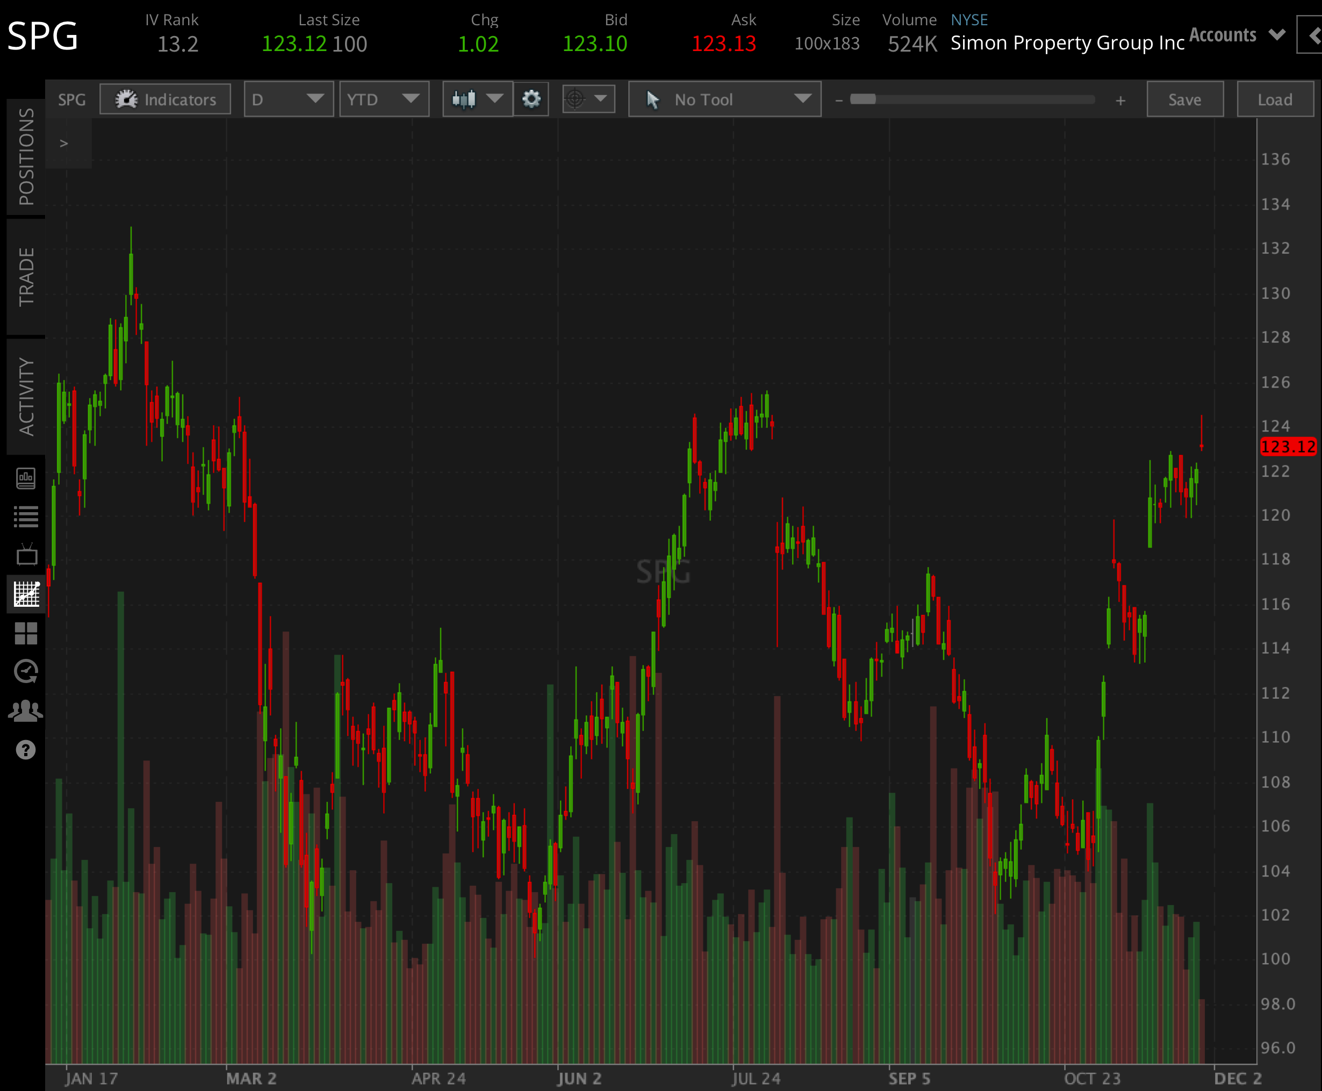Open the Indicators panel

[x=166, y=99]
